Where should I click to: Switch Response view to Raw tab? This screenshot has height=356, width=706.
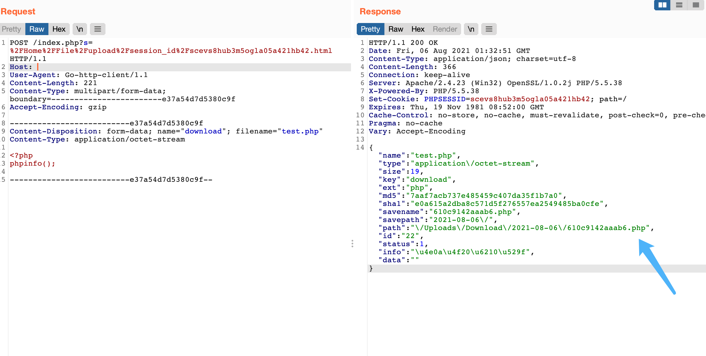point(396,29)
